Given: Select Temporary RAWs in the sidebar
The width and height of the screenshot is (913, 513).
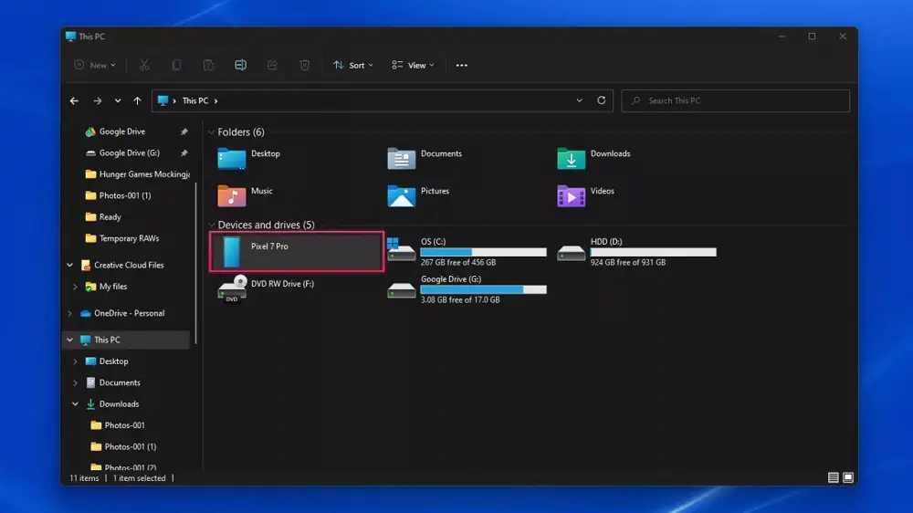Looking at the screenshot, I should [129, 238].
